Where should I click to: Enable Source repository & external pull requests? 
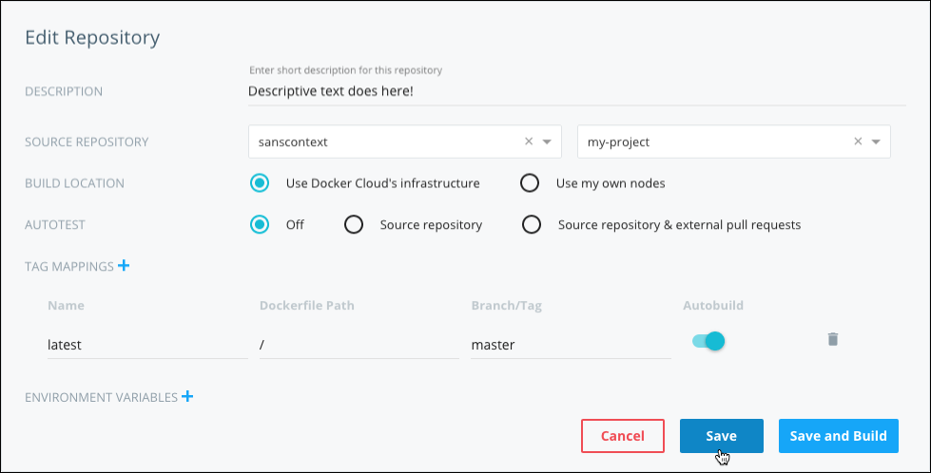tap(532, 225)
